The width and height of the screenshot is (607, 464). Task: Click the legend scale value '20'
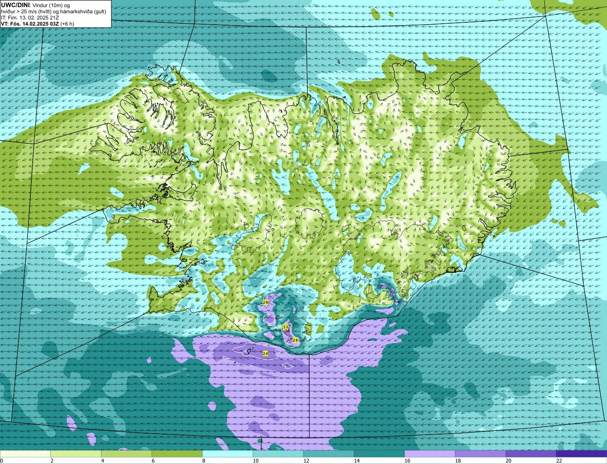508,461
